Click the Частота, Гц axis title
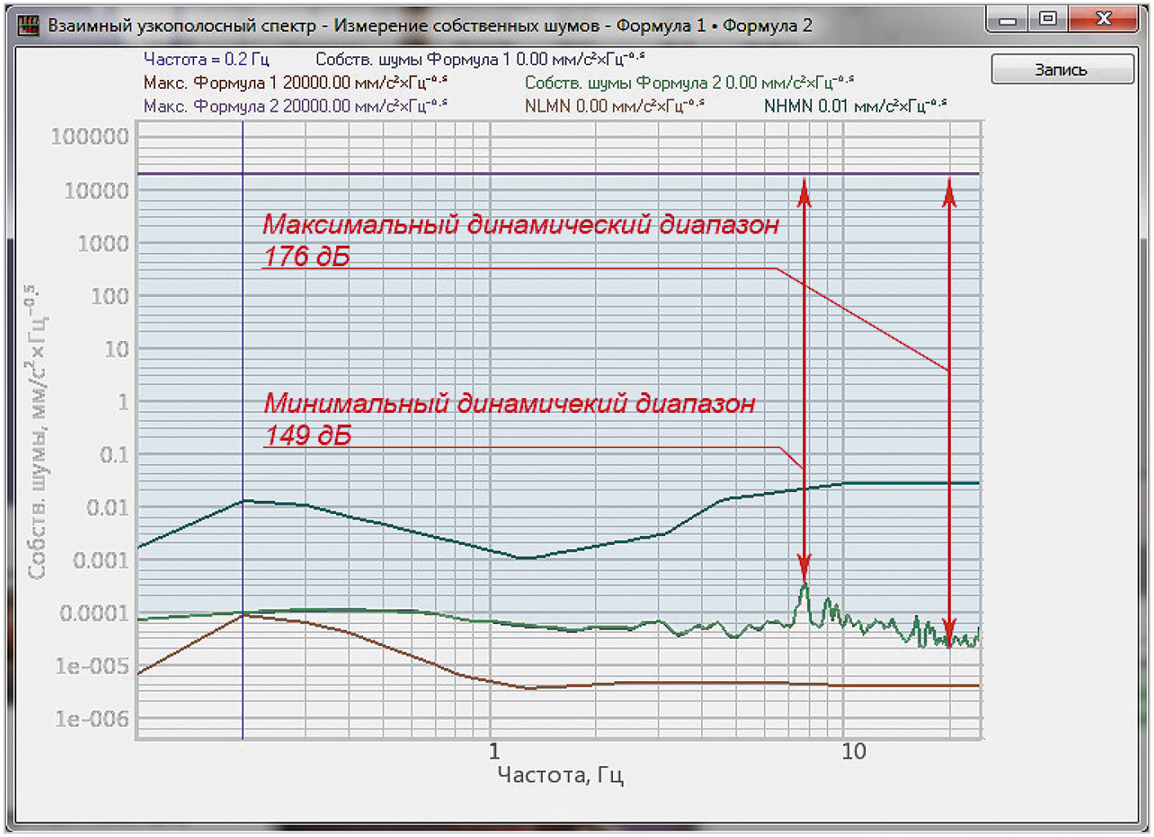This screenshot has height=837, width=1154. [560, 775]
